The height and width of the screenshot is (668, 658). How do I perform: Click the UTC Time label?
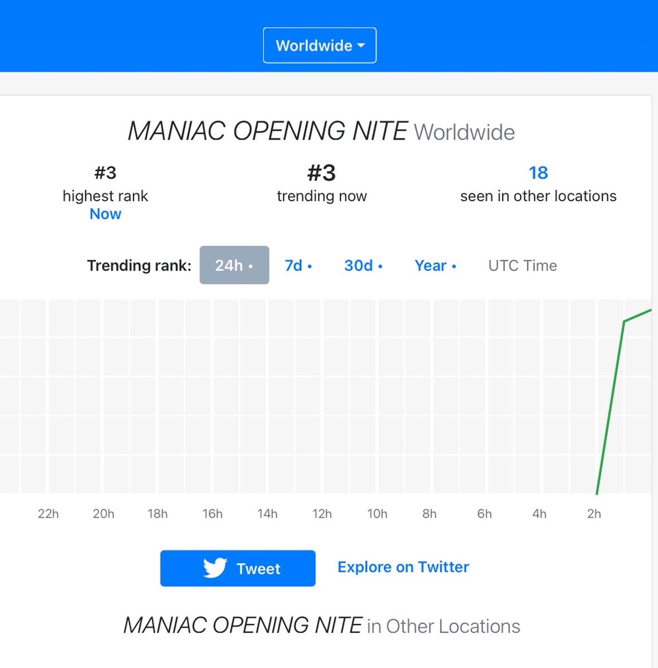coord(523,266)
